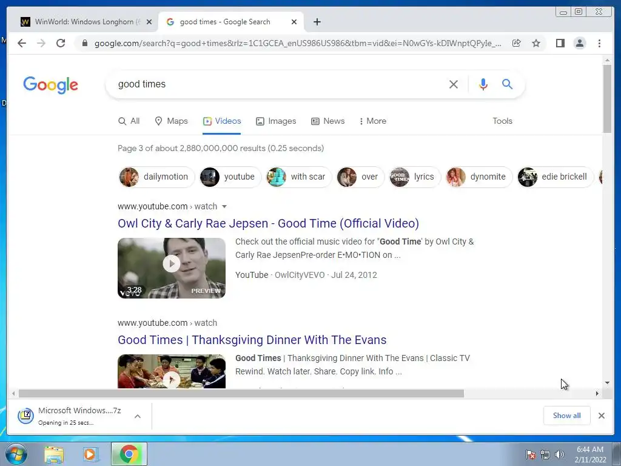
Task: Go back with the browser back arrow
Action: (22, 43)
